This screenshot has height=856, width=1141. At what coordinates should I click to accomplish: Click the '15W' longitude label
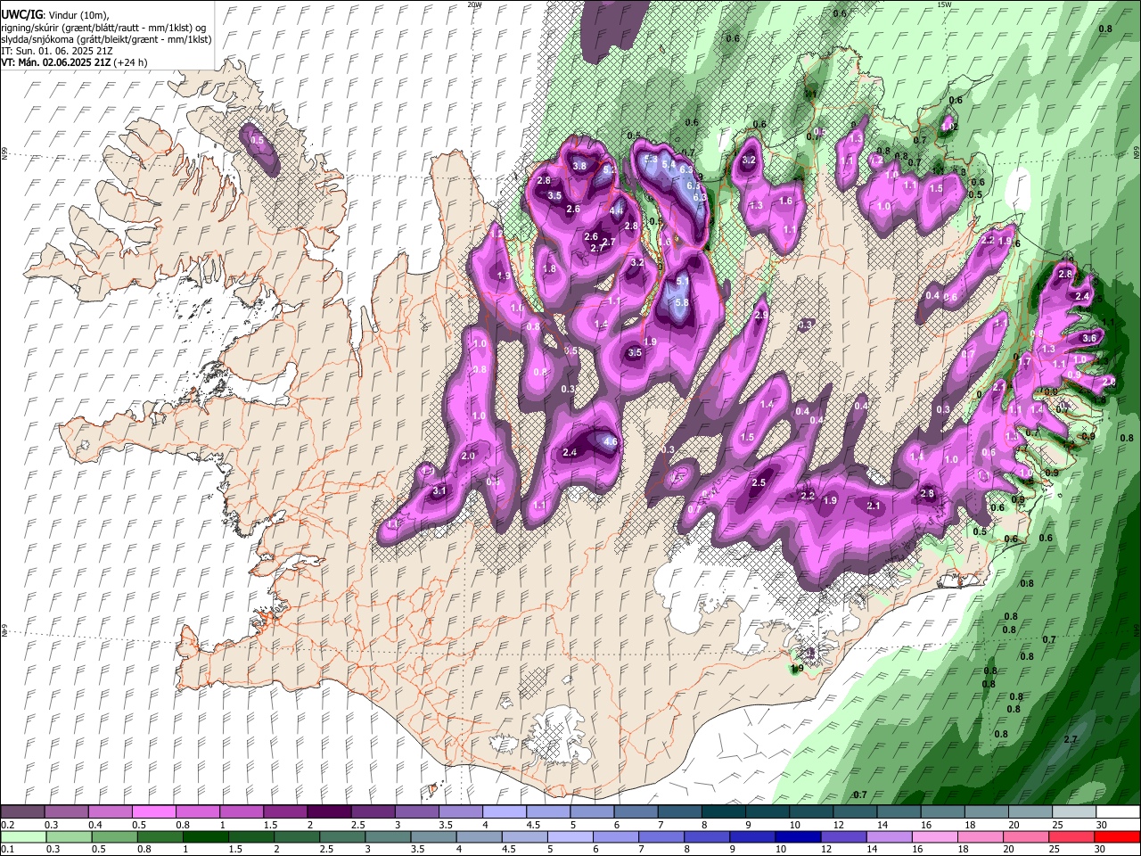click(944, 4)
